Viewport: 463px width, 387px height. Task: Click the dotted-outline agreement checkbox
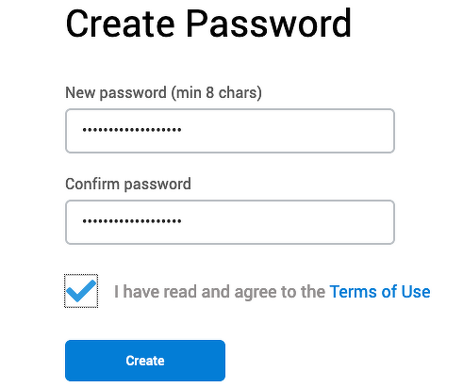click(x=81, y=291)
